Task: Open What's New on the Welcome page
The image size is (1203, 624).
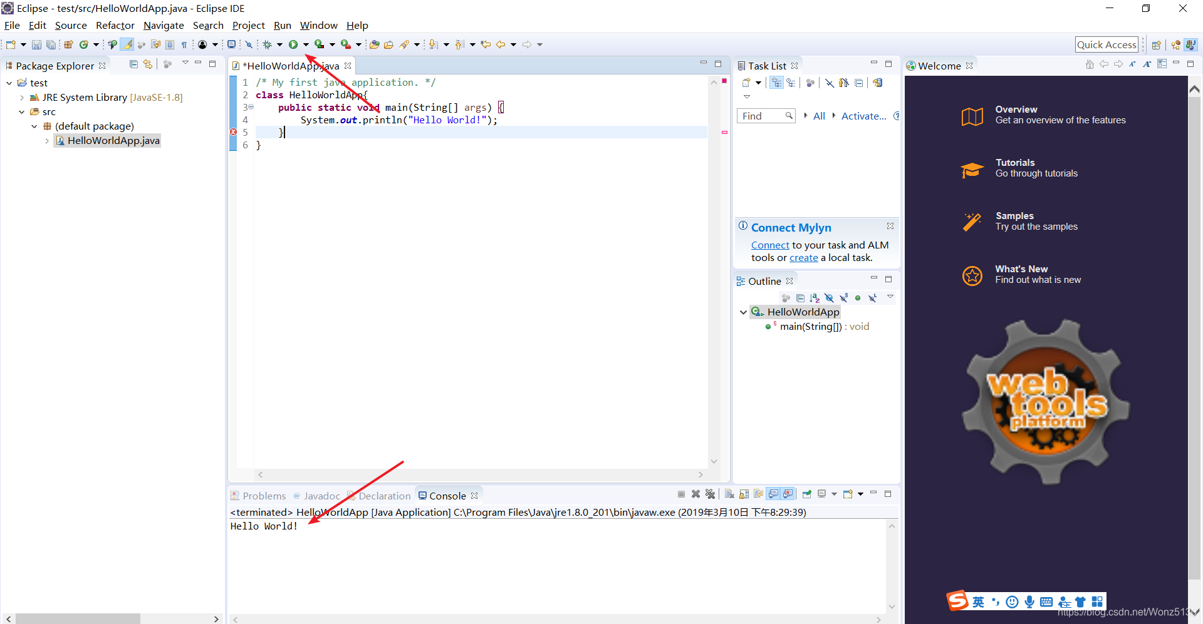Action: (1021, 269)
